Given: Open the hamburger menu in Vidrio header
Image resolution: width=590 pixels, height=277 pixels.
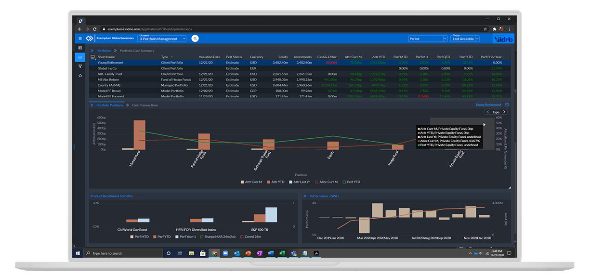Looking at the screenshot, I should tap(80, 39).
